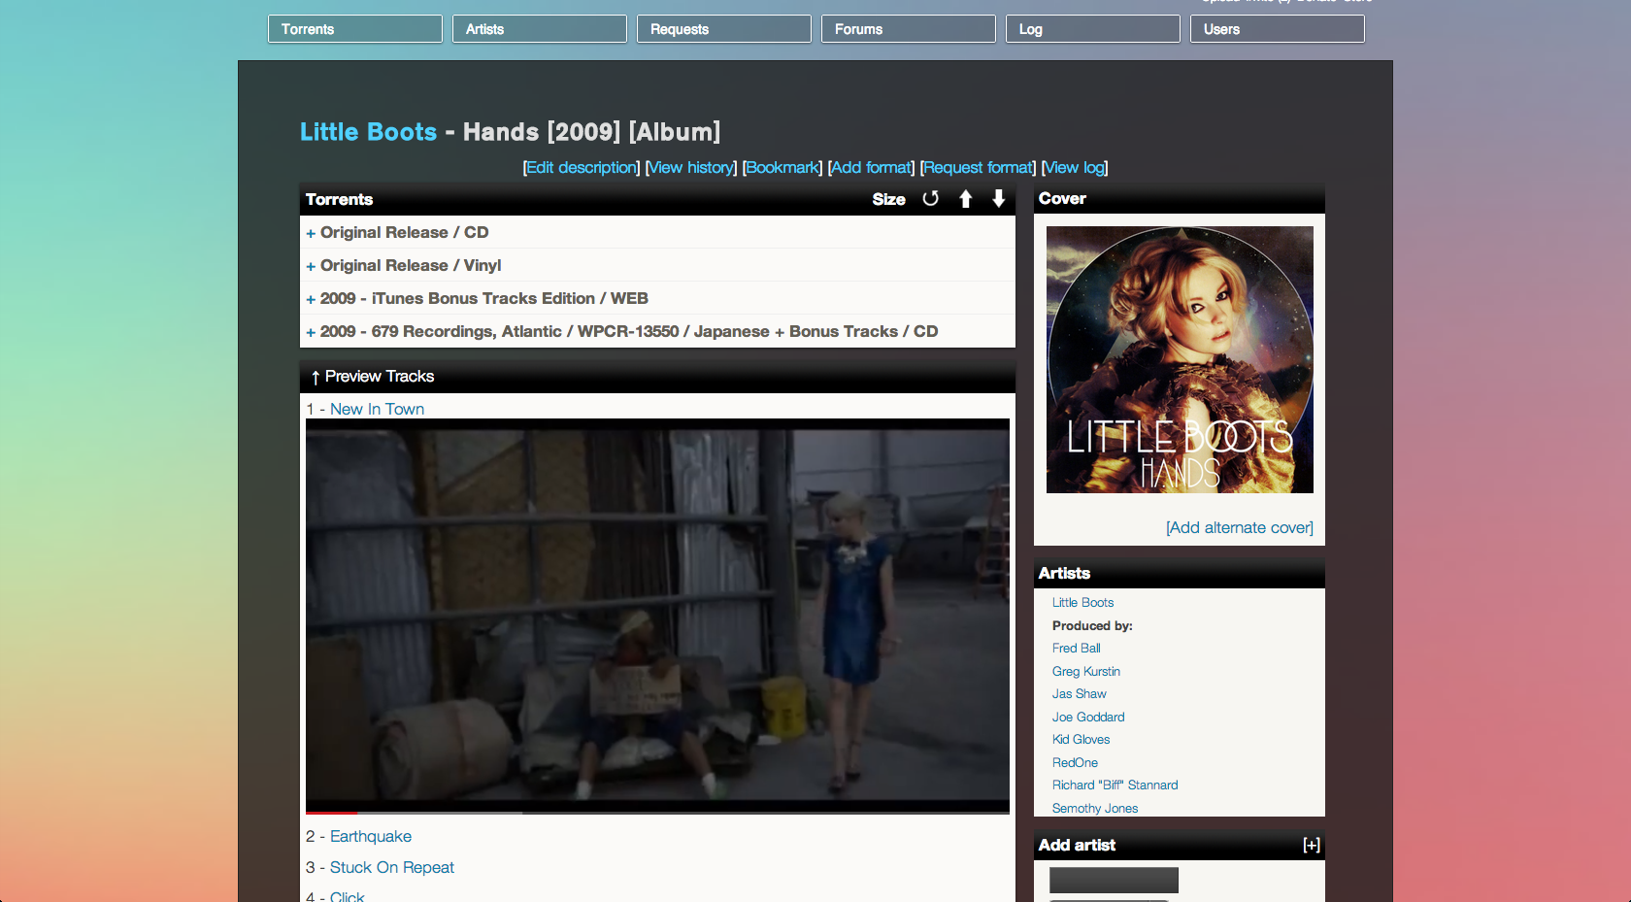Screen dimensions: 1631x902
Task: Open producer Semothy Jones' page
Action: click(x=1095, y=809)
